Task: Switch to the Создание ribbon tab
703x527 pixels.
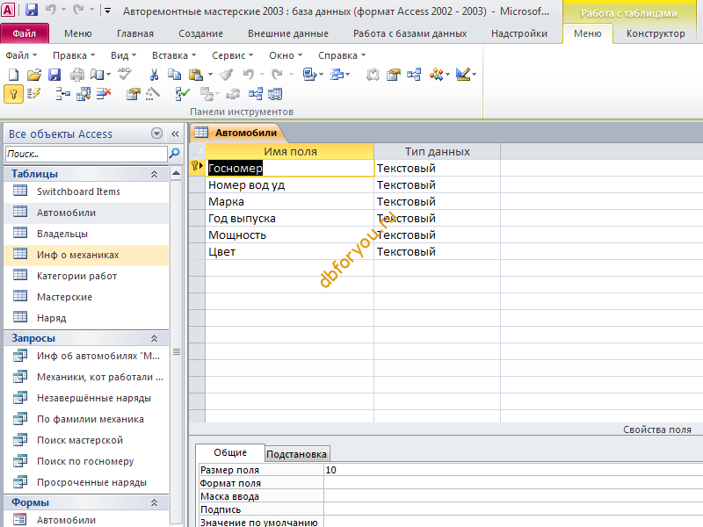Action: (200, 33)
